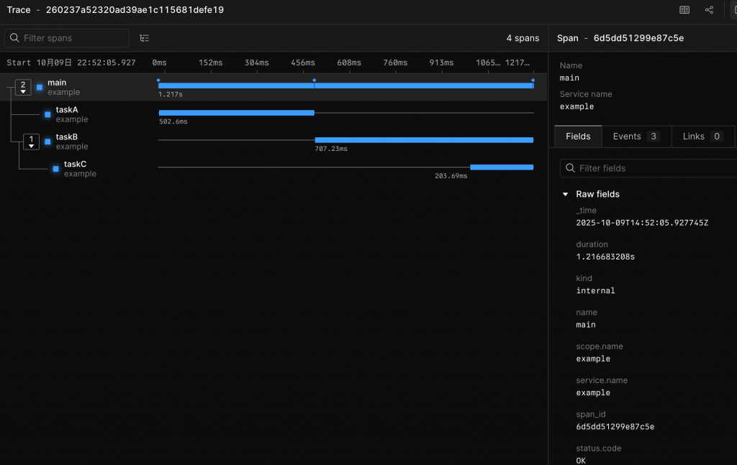Click the main span timeline bar
The width and height of the screenshot is (737, 465).
346,86
